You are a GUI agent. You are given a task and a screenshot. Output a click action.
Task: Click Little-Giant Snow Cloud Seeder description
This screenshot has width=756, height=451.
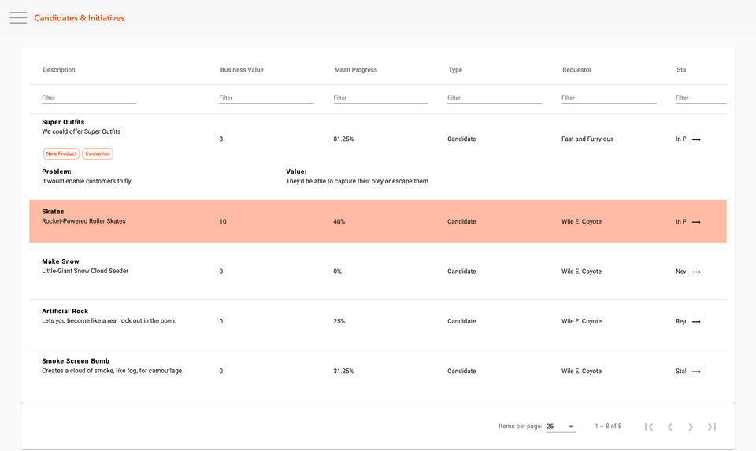coord(85,271)
